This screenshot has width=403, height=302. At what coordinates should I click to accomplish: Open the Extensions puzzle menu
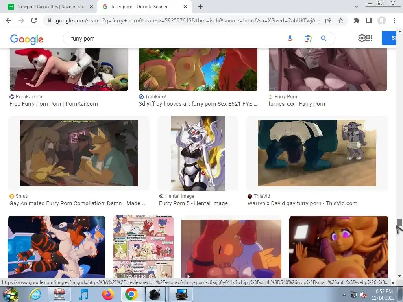click(356, 20)
